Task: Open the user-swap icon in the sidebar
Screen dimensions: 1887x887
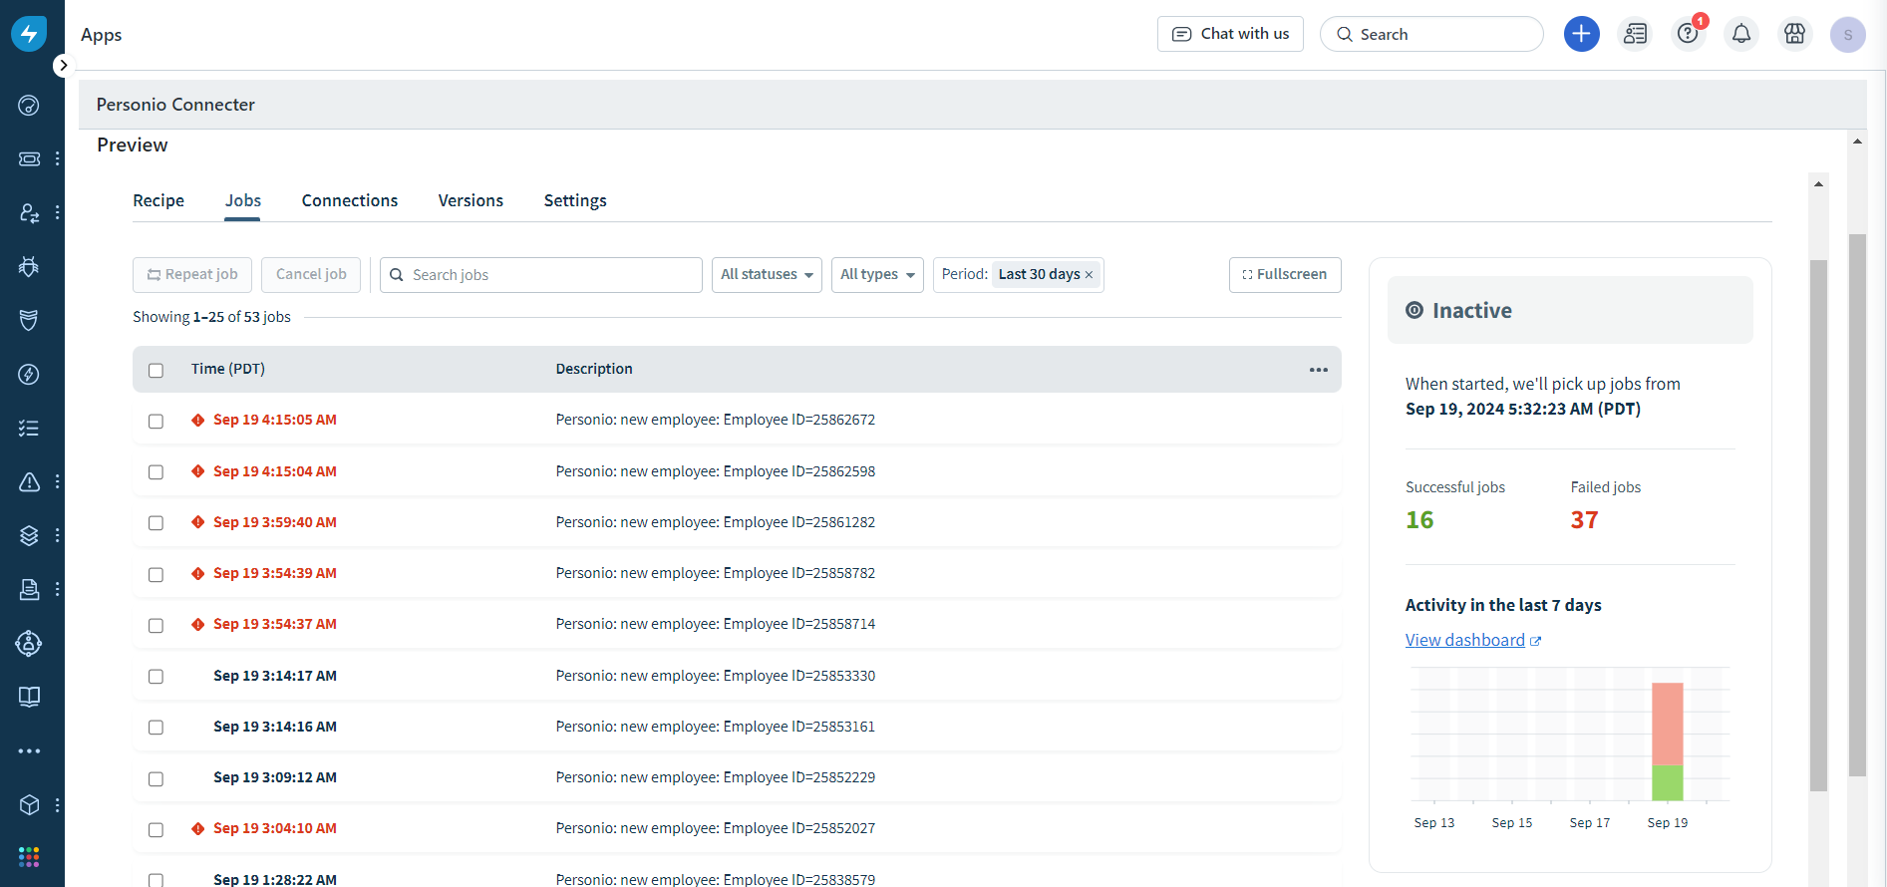Action: pos(29,212)
